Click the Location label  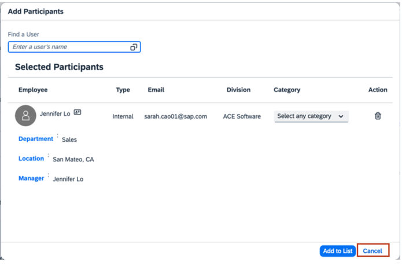tap(31, 159)
